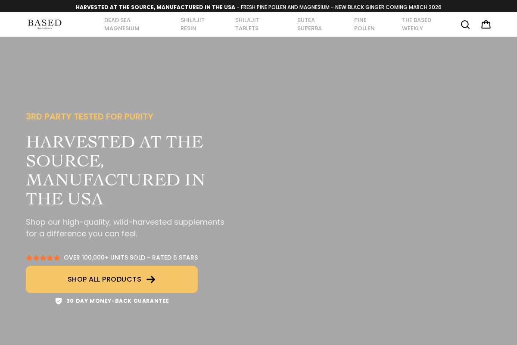This screenshot has width=517, height=345.
Task: Open the shopping cart
Action: click(485, 24)
